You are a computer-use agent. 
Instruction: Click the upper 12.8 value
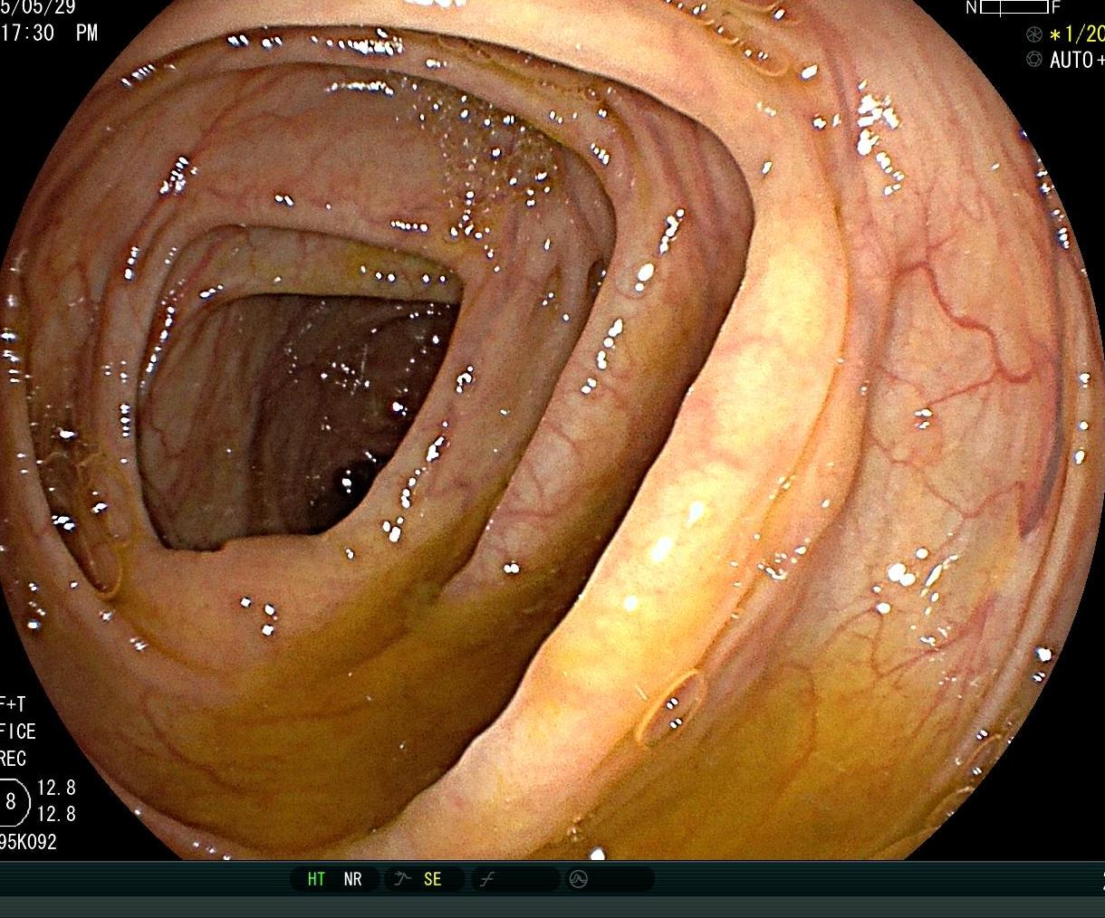coord(56,788)
